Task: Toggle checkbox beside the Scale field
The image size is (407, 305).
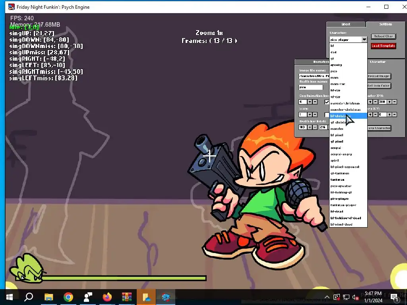Action: click(x=327, y=115)
